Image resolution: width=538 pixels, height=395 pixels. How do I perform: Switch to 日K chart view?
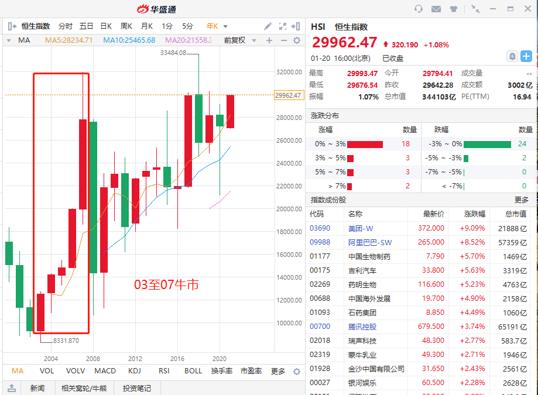click(106, 26)
